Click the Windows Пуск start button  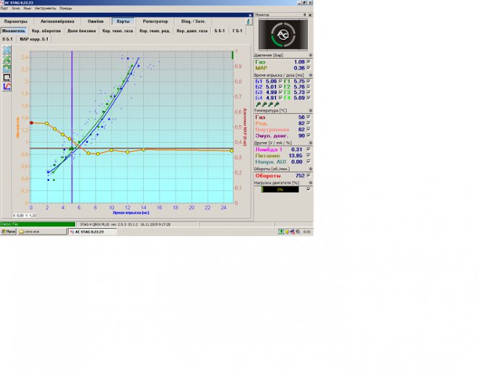pos(9,232)
